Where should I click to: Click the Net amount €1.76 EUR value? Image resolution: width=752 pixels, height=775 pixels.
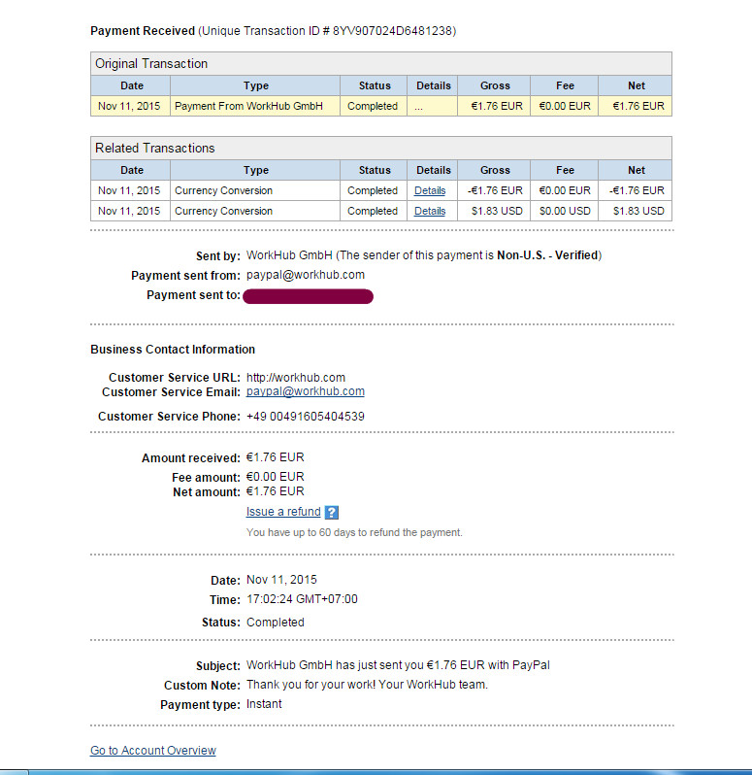(275, 491)
